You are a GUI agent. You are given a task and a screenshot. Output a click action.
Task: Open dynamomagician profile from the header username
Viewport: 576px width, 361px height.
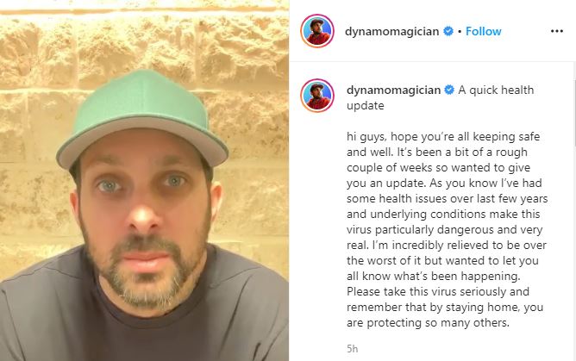(x=392, y=32)
